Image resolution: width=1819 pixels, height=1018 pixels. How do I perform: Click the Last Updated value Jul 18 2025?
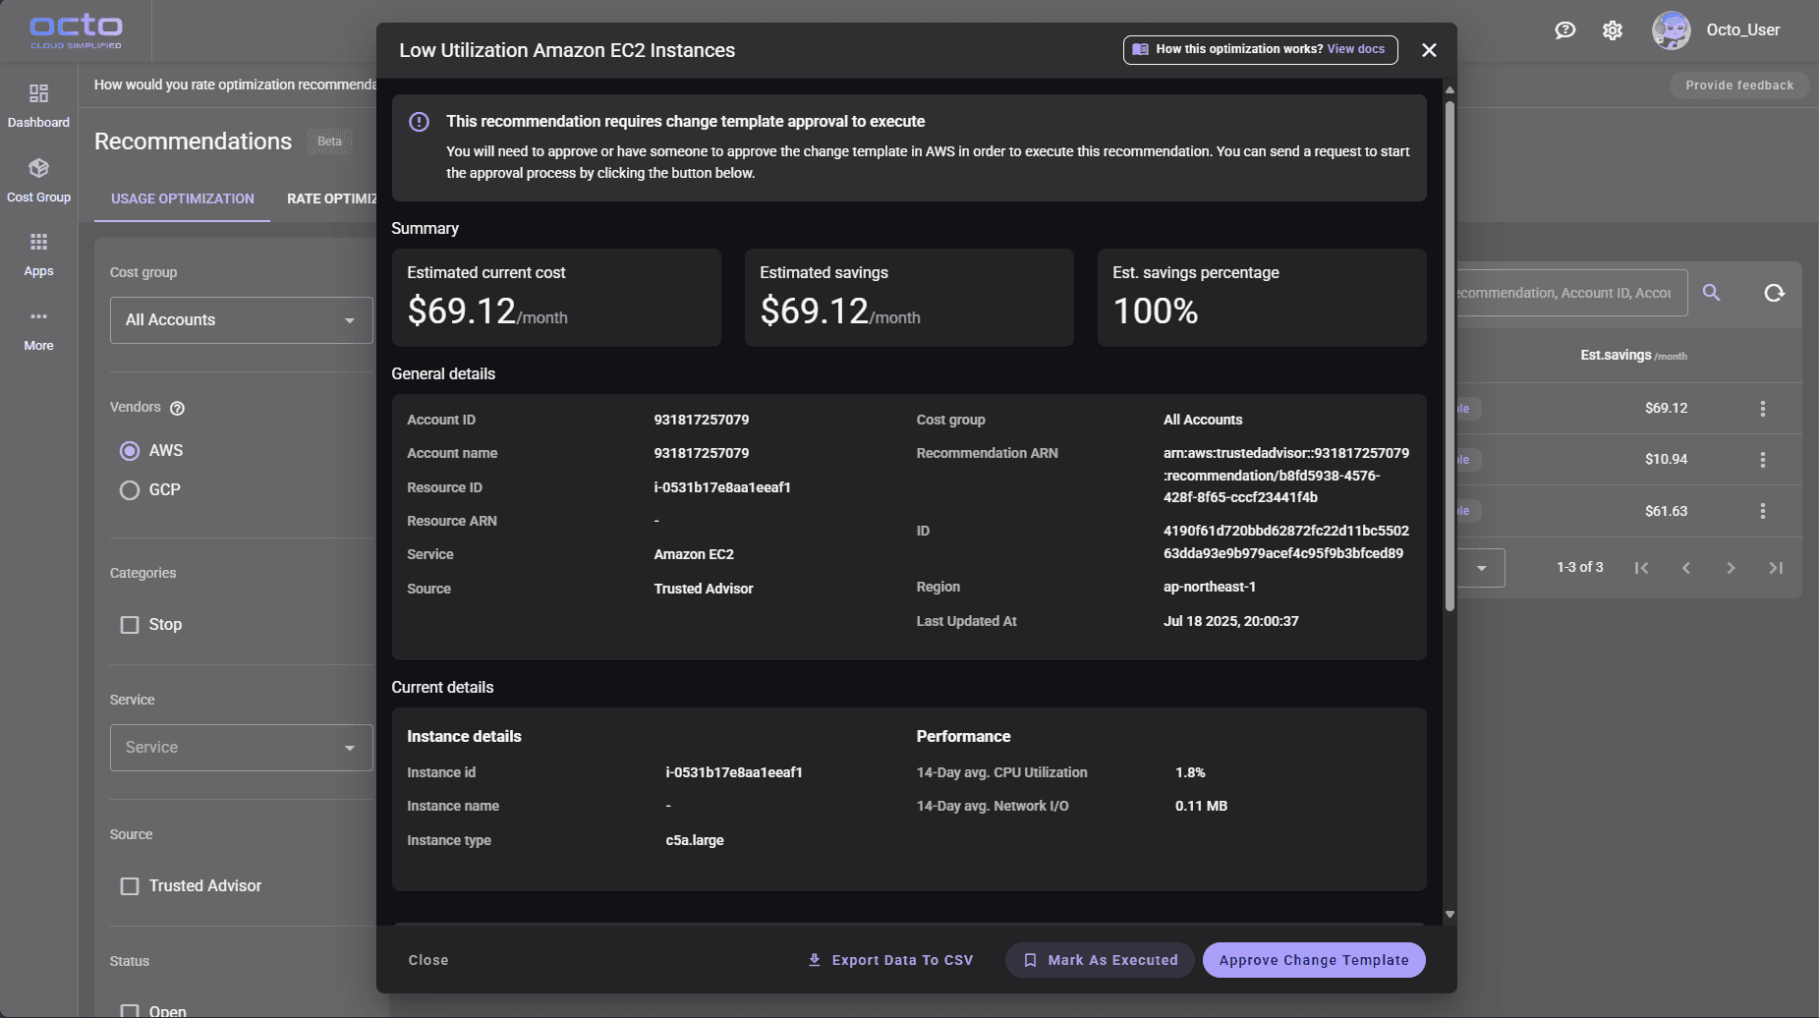pyautogui.click(x=1231, y=621)
